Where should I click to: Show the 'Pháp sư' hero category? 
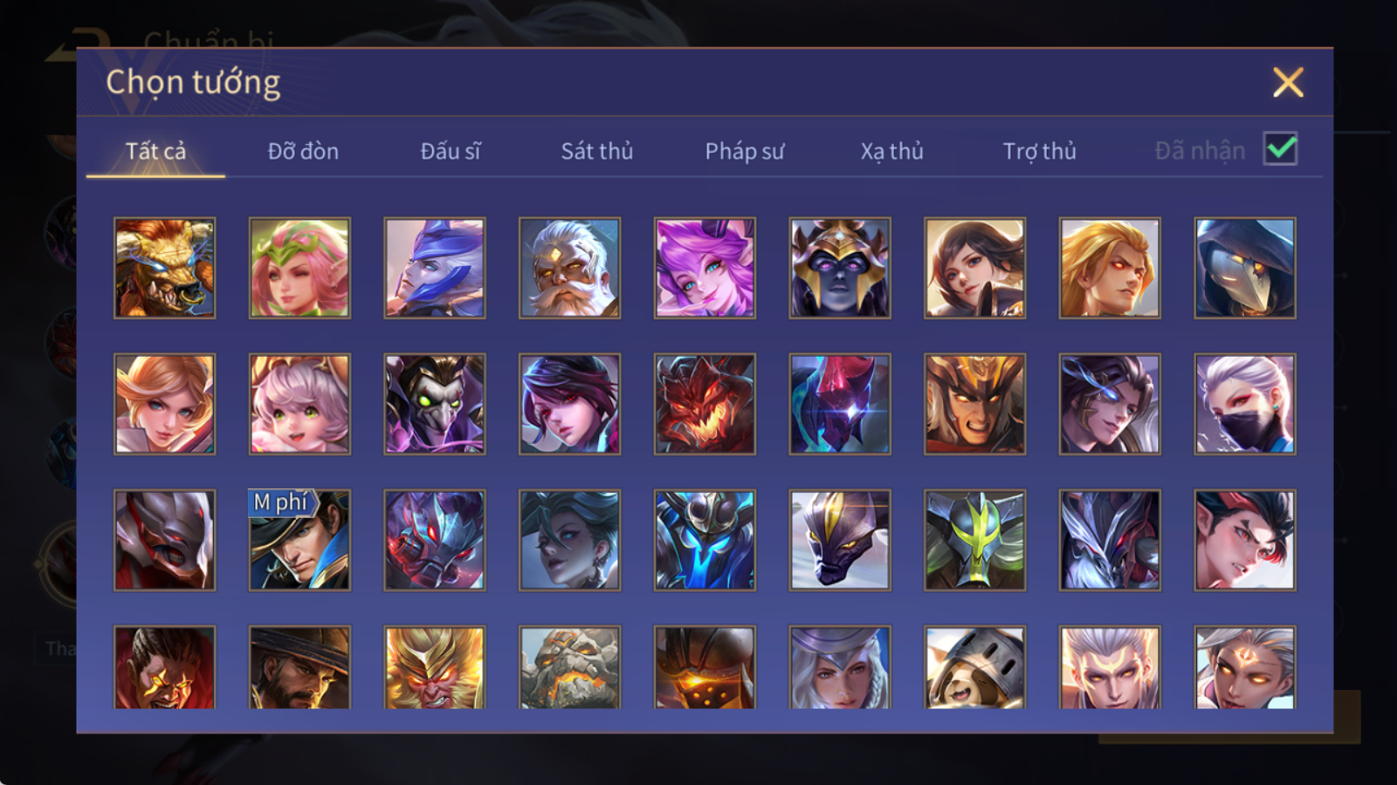tap(745, 151)
